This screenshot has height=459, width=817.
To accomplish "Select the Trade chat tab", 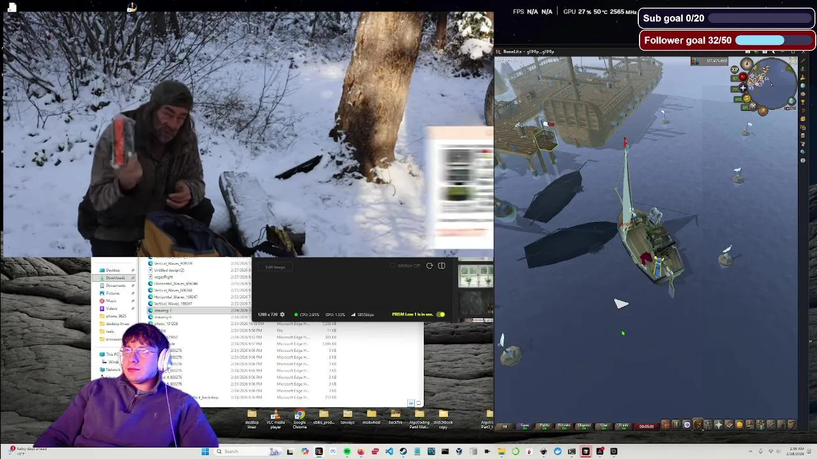I will pyautogui.click(x=624, y=426).
